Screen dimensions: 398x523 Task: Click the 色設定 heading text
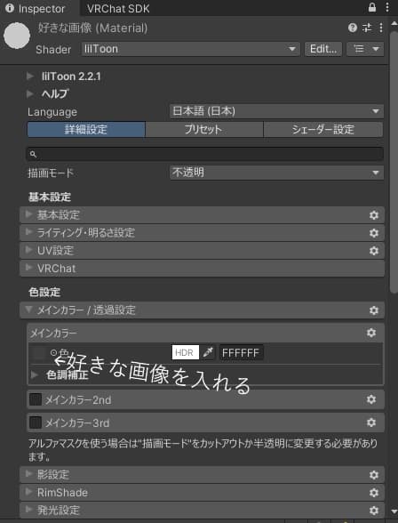[44, 292]
